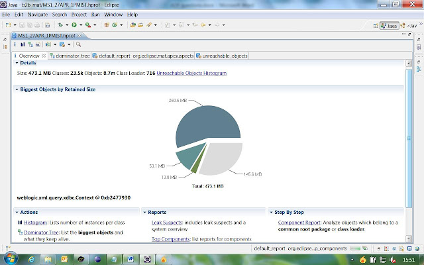Viewport: 424px width, 265px height.
Task: Click the Open Perspective icon
Action: coord(376,26)
